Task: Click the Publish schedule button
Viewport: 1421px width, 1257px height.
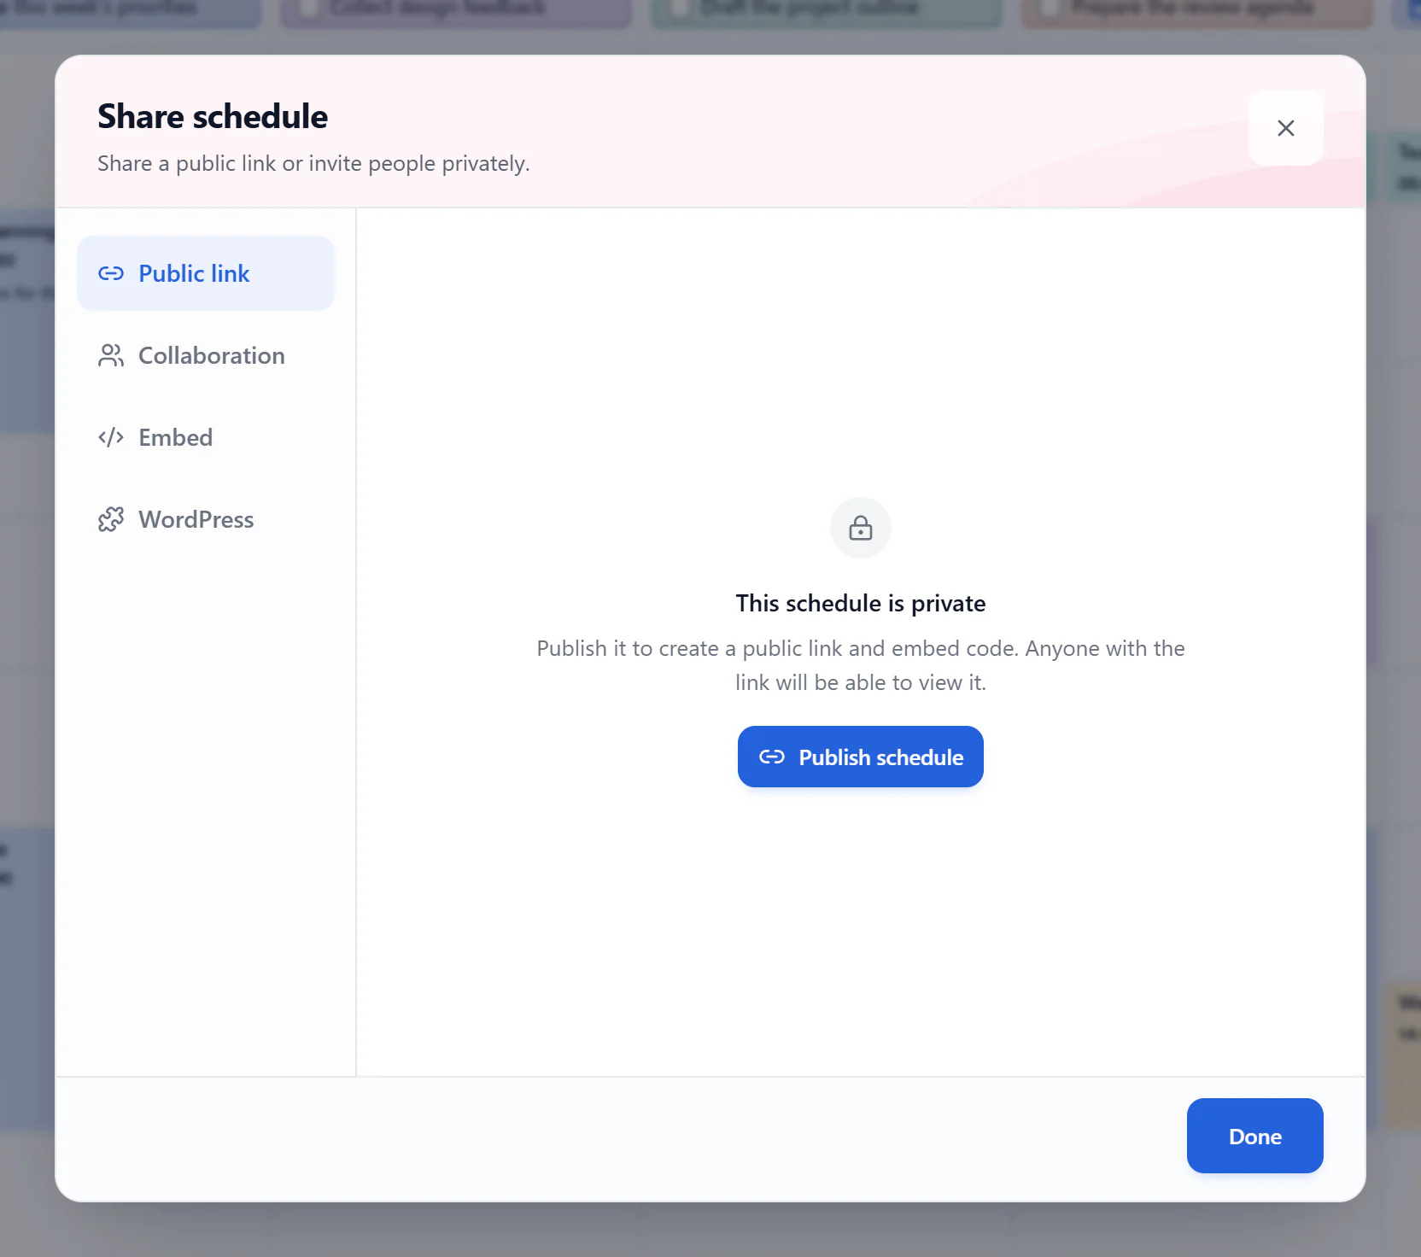Action: point(861,757)
